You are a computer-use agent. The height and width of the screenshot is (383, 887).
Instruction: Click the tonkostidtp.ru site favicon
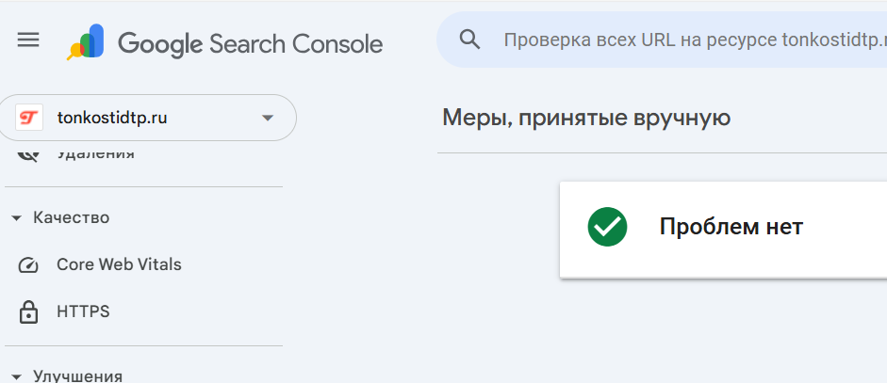pos(30,118)
